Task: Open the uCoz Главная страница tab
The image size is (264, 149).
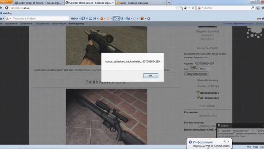Action: [x=141, y=3]
